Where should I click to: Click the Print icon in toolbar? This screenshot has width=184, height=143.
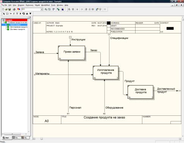point(14,9)
